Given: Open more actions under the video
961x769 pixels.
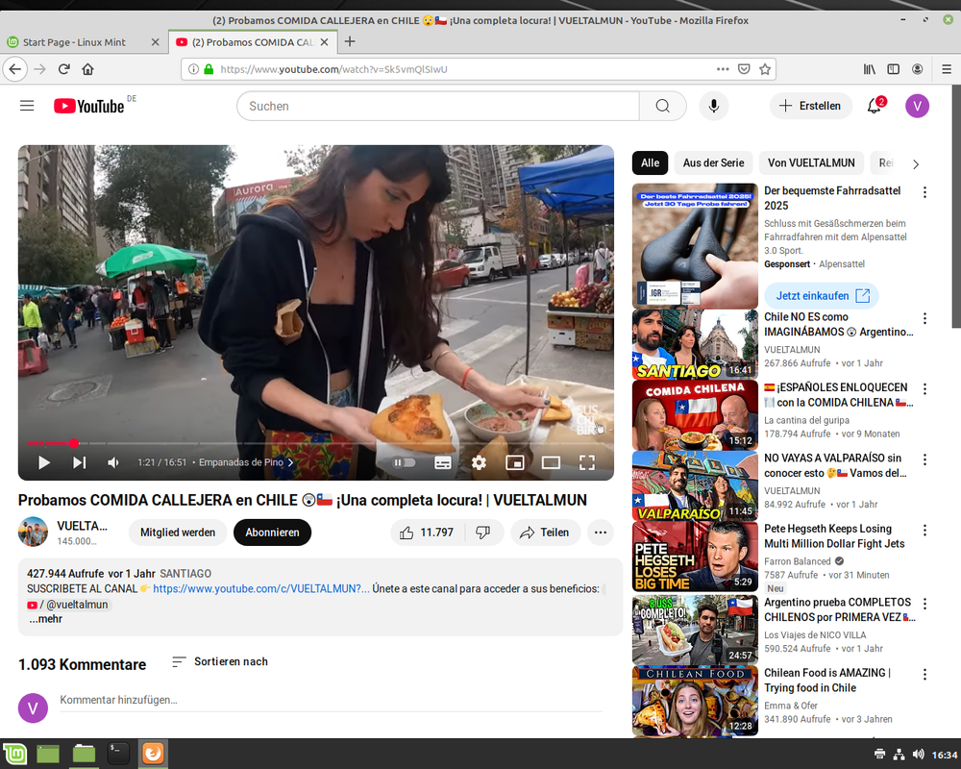Looking at the screenshot, I should 601,533.
